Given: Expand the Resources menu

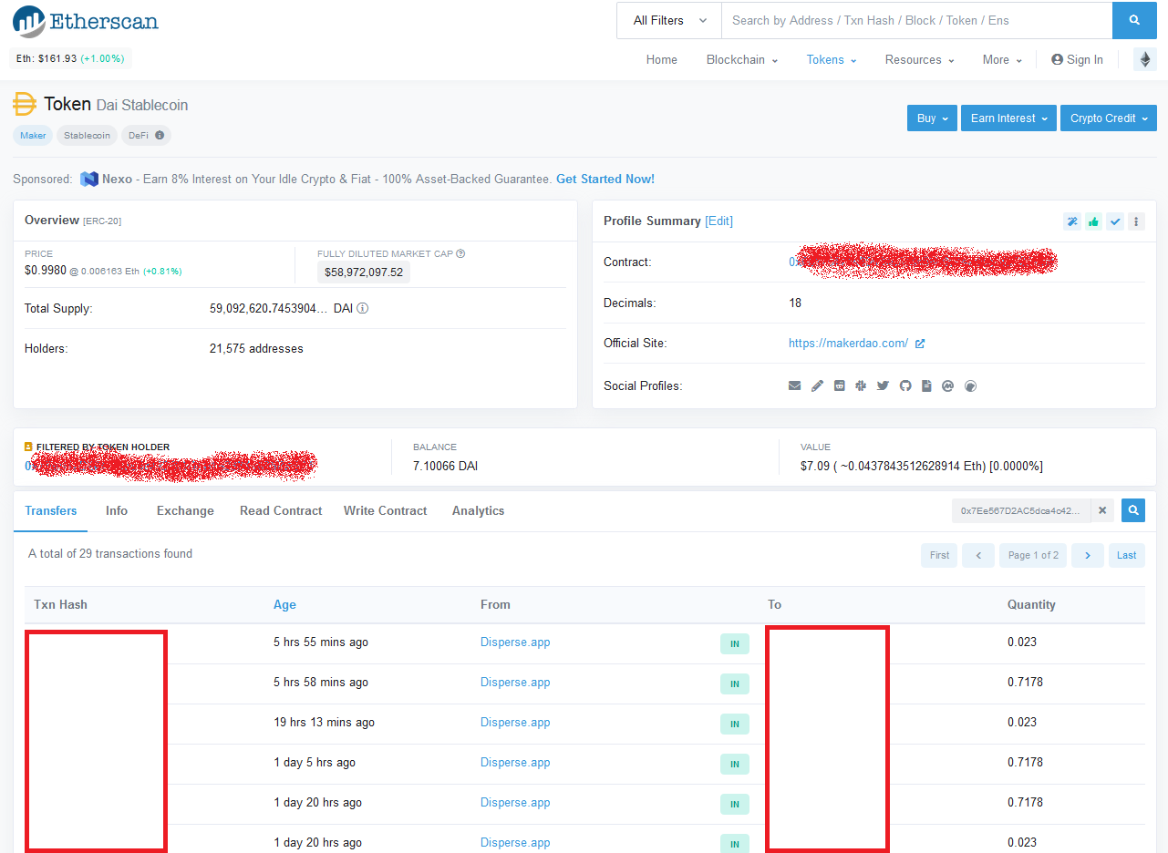Looking at the screenshot, I should pyautogui.click(x=920, y=59).
